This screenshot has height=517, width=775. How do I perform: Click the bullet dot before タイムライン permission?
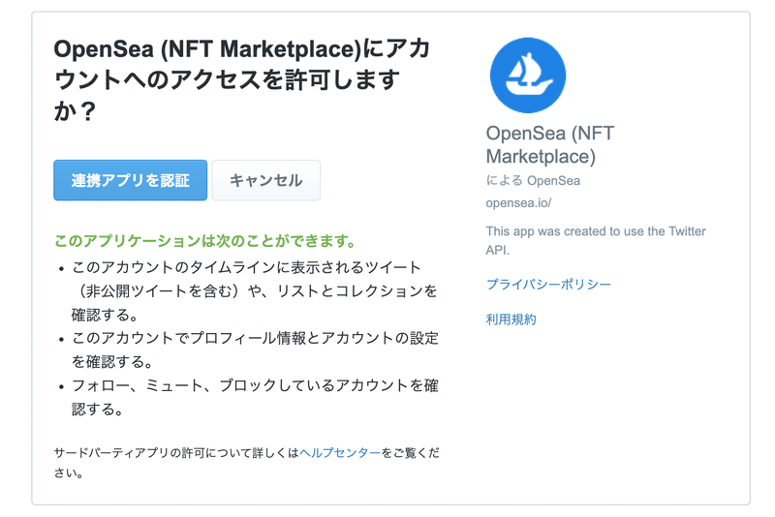(x=61, y=269)
